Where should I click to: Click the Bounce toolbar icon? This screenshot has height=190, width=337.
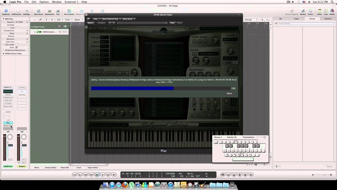coord(303,12)
